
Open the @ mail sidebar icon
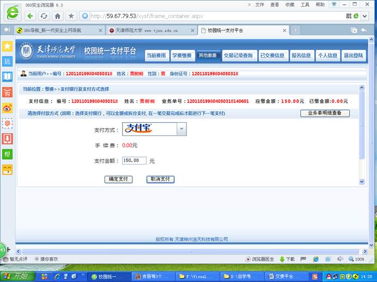click(7, 123)
